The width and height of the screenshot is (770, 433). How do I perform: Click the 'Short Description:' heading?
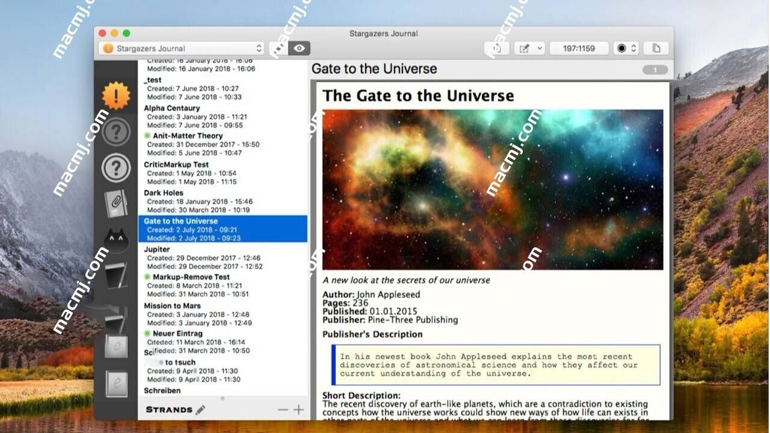point(361,395)
